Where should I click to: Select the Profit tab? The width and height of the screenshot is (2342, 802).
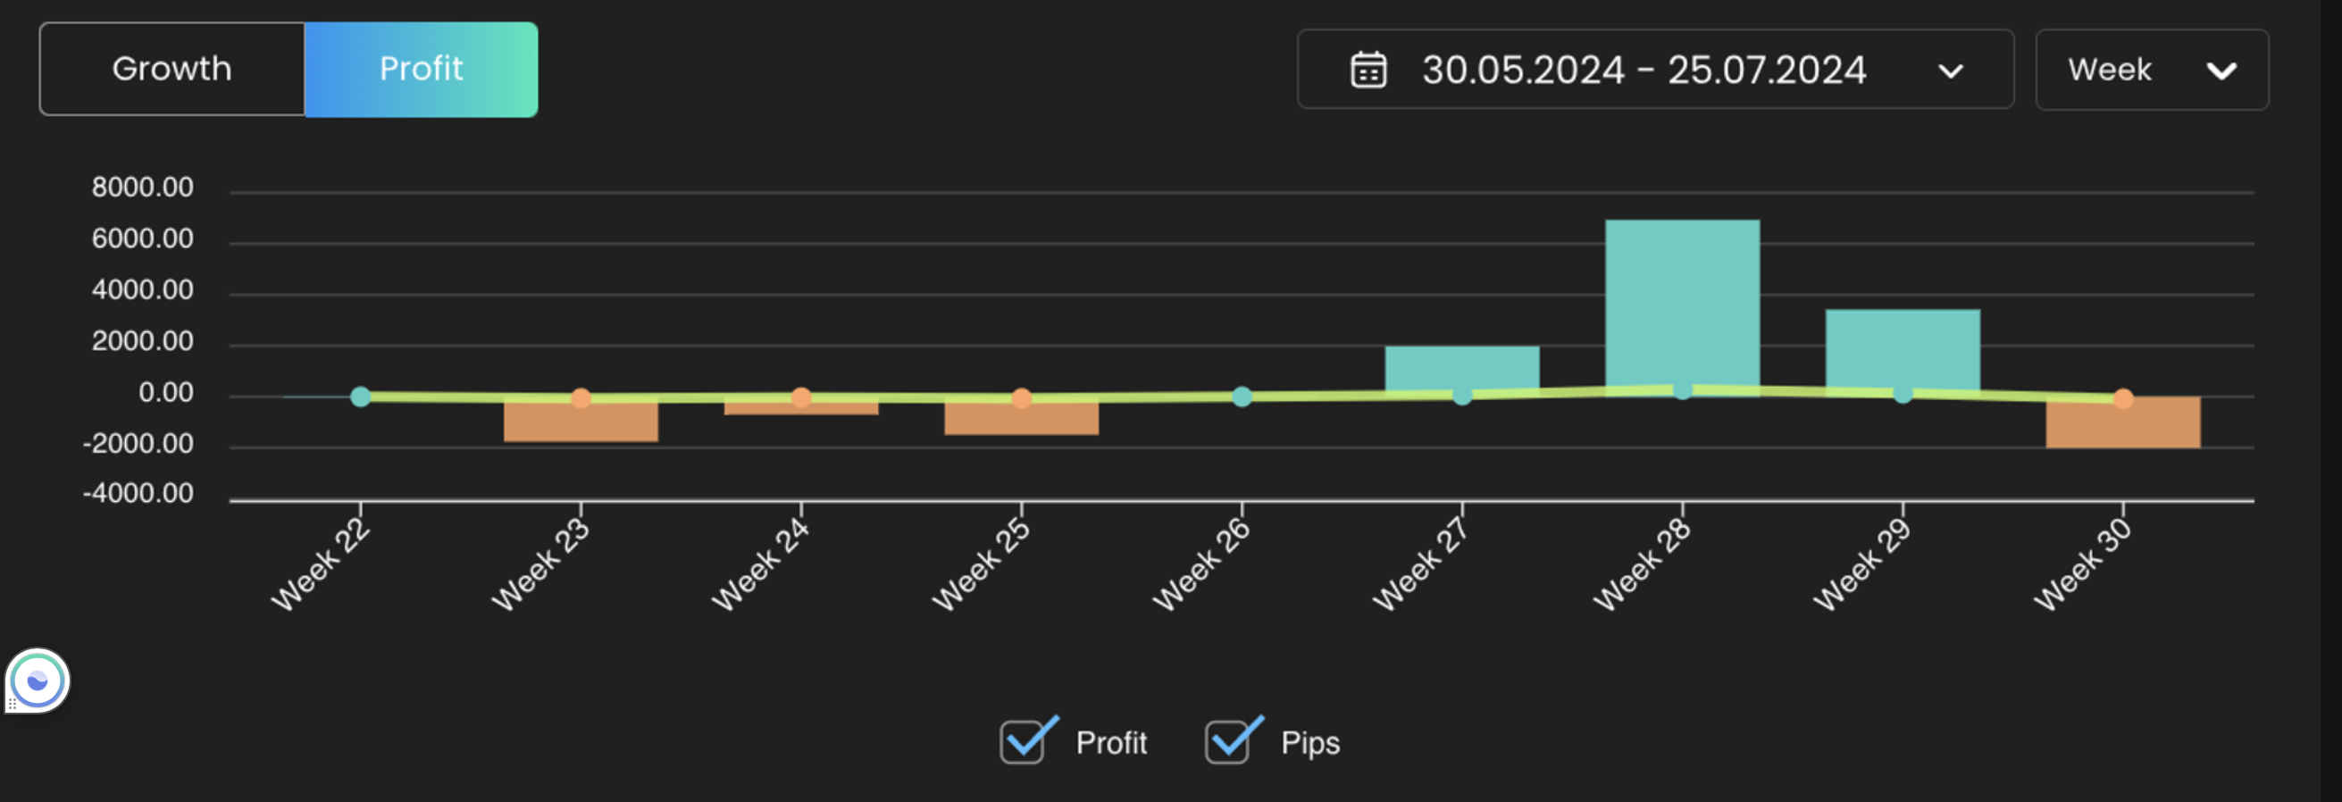421,69
